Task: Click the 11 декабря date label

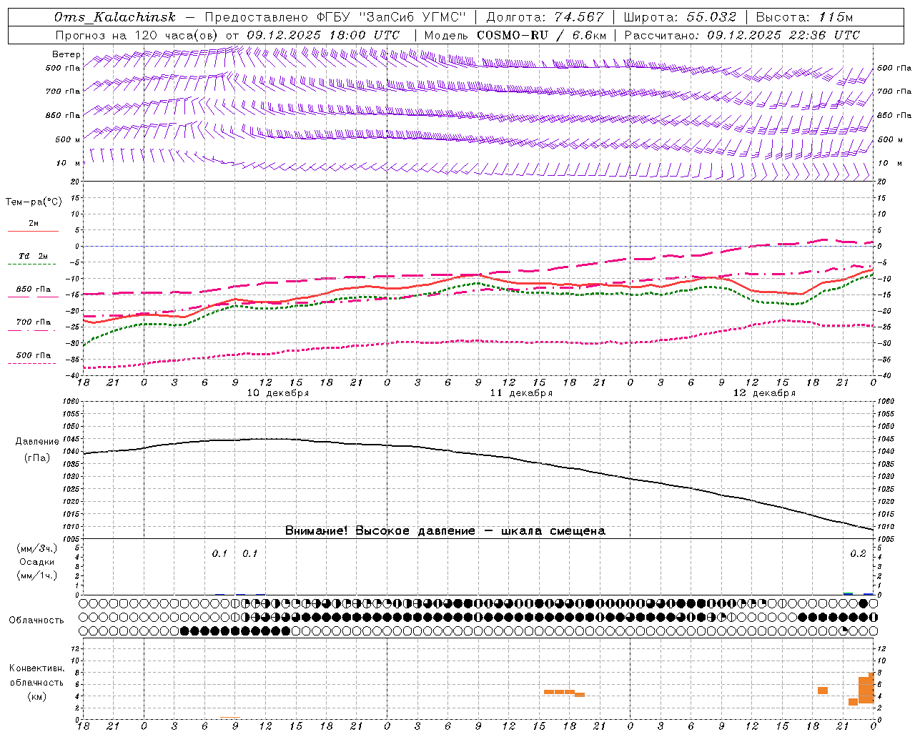Action: click(x=521, y=393)
